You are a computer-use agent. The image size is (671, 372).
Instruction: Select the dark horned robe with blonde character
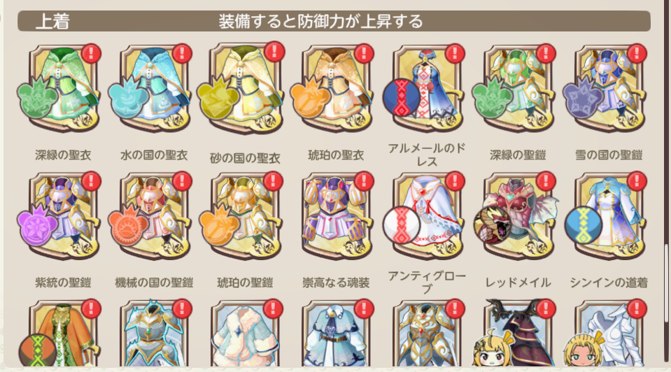(x=518, y=334)
